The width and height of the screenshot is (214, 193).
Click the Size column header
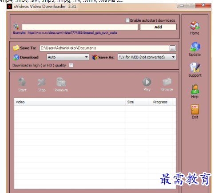pos(137,102)
